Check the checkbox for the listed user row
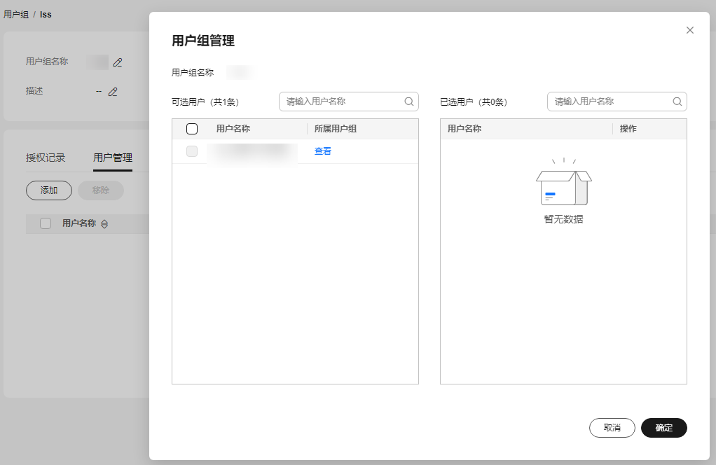716x465 pixels. coord(192,151)
